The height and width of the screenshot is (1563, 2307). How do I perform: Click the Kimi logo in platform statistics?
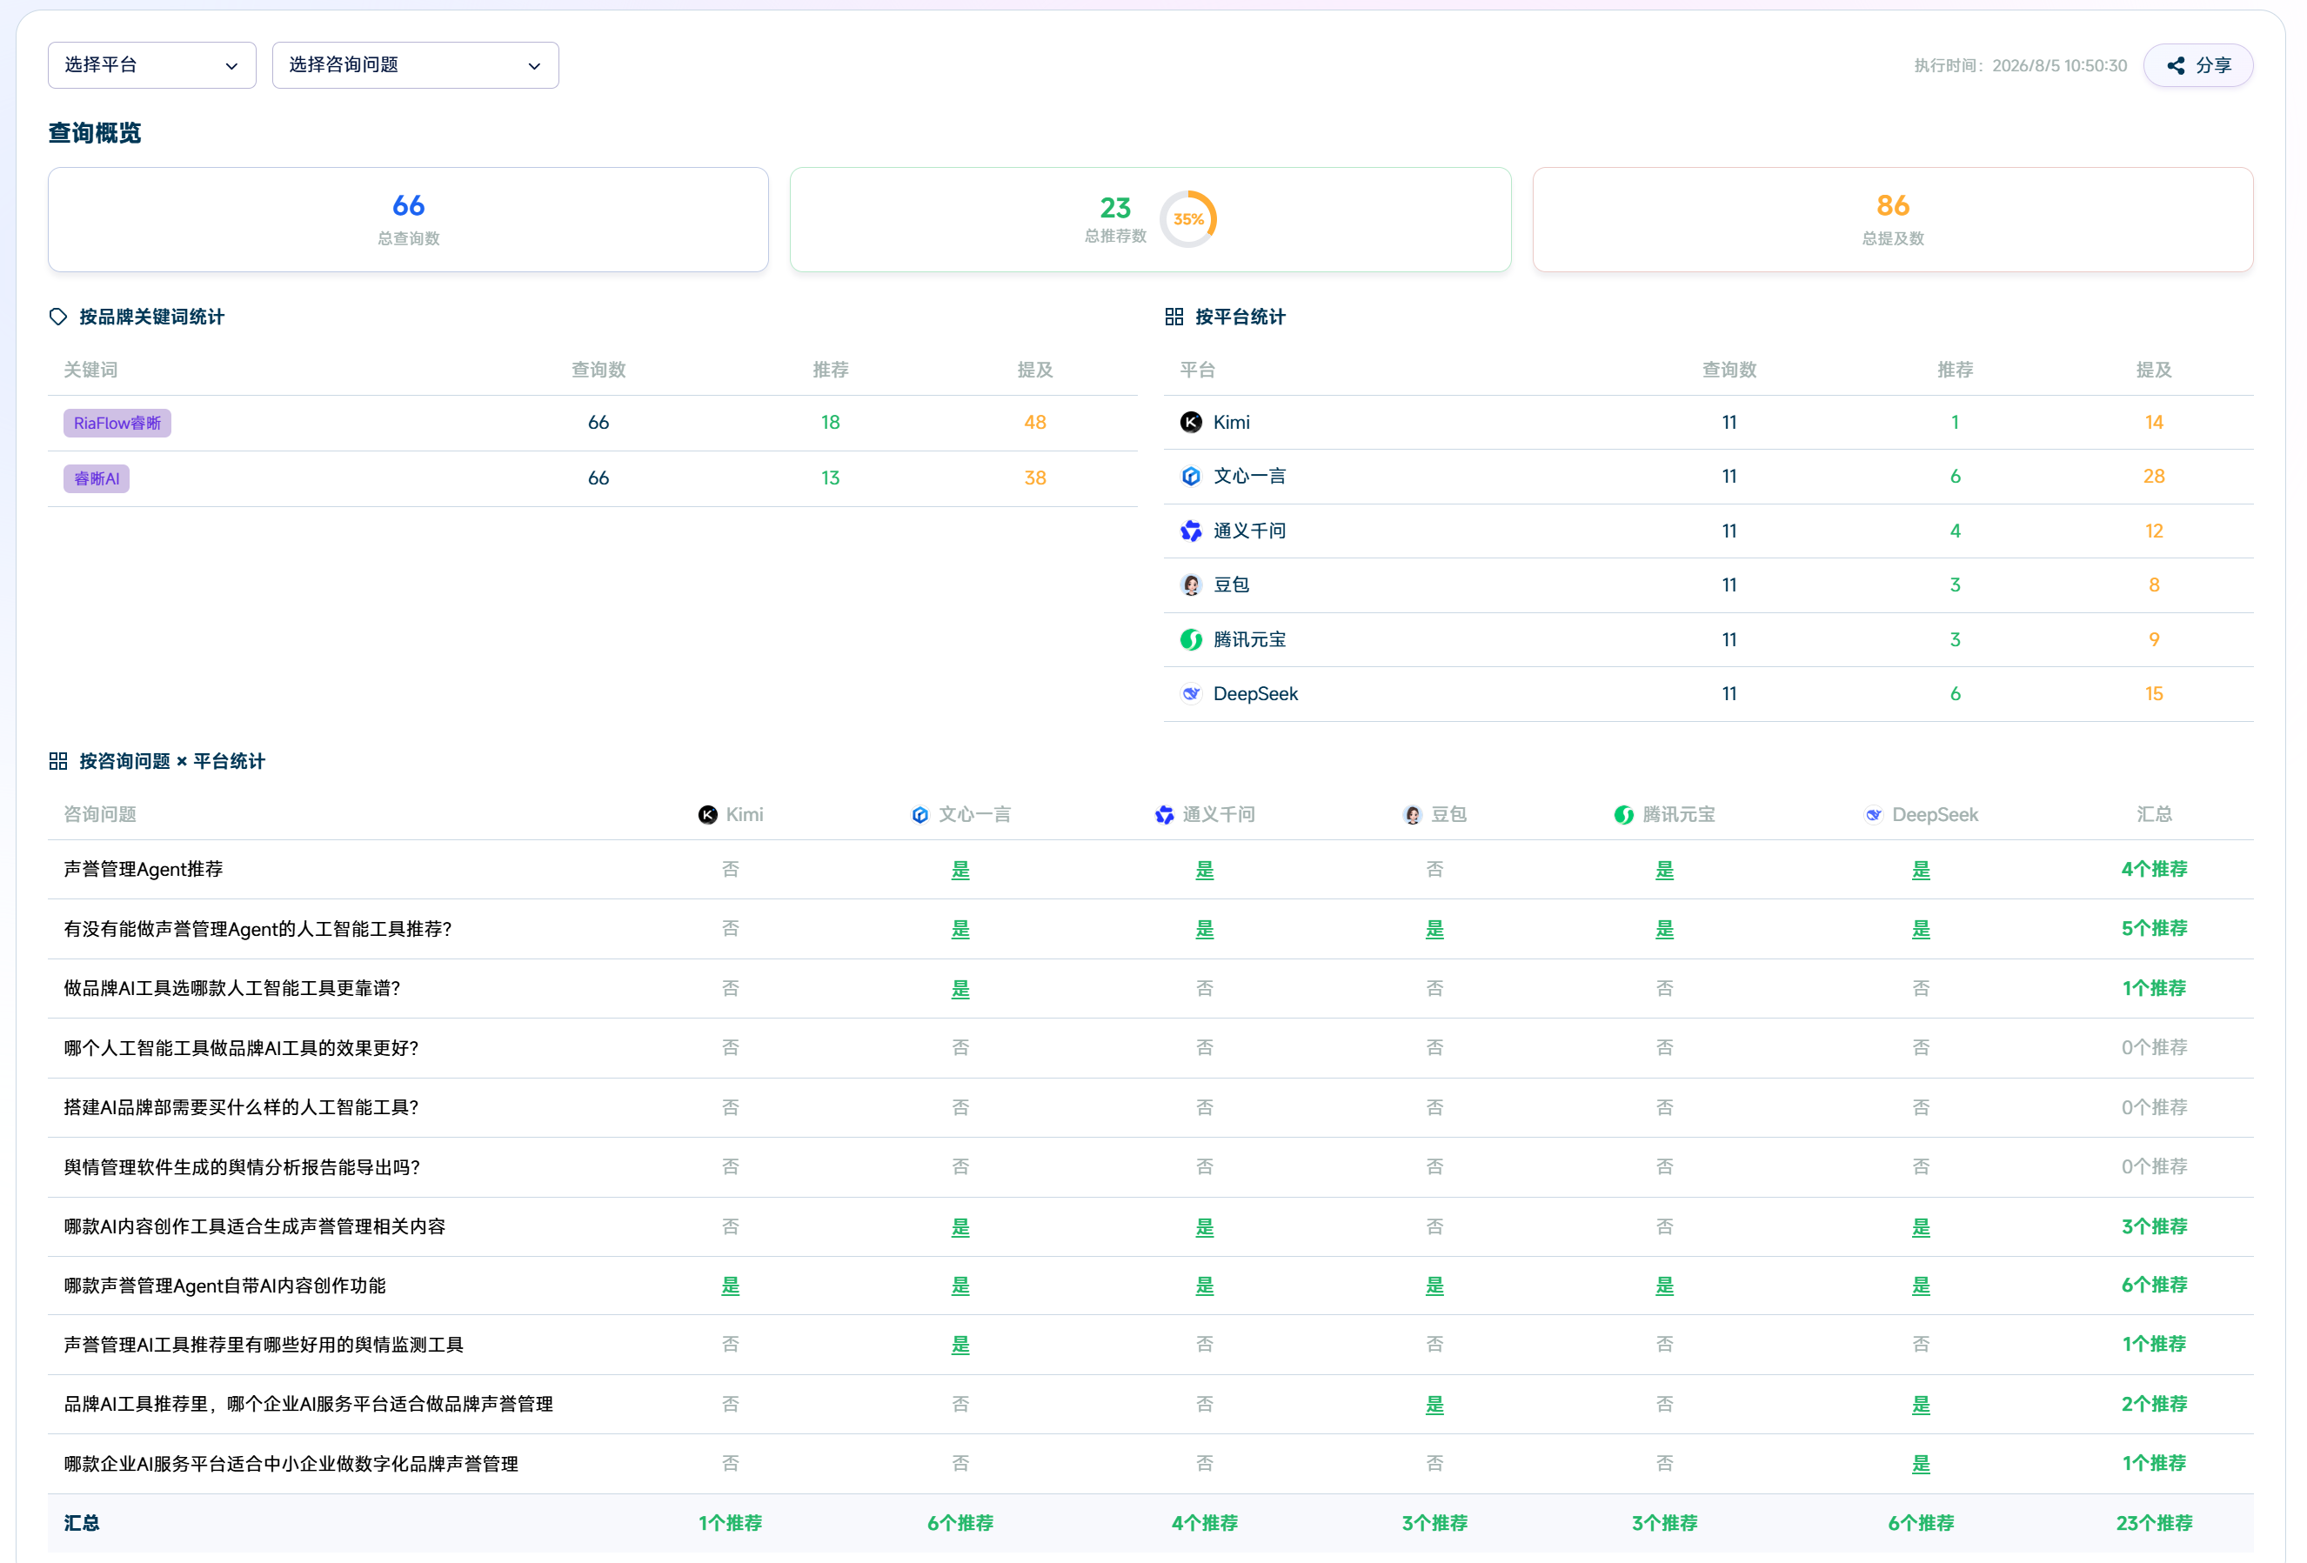1191,423
